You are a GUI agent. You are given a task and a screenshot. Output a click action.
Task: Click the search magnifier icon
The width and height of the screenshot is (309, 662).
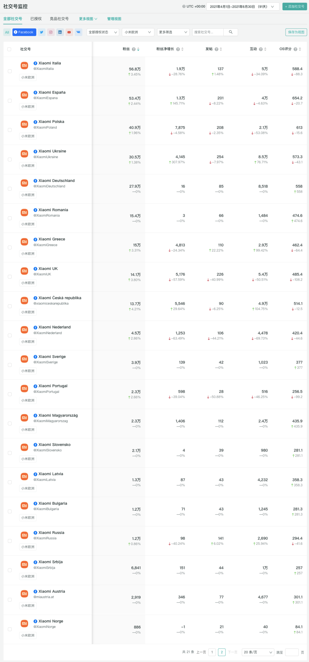[231, 32]
